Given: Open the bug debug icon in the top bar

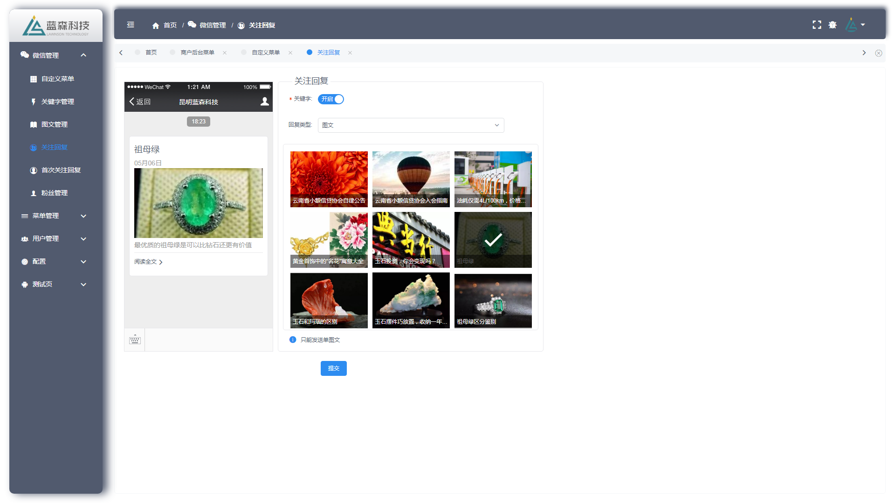Looking at the screenshot, I should [833, 25].
